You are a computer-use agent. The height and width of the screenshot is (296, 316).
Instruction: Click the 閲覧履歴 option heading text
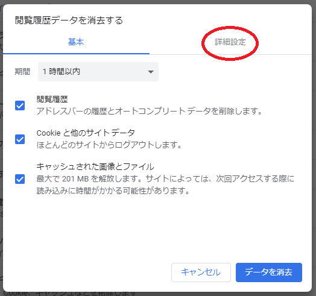[x=52, y=99]
